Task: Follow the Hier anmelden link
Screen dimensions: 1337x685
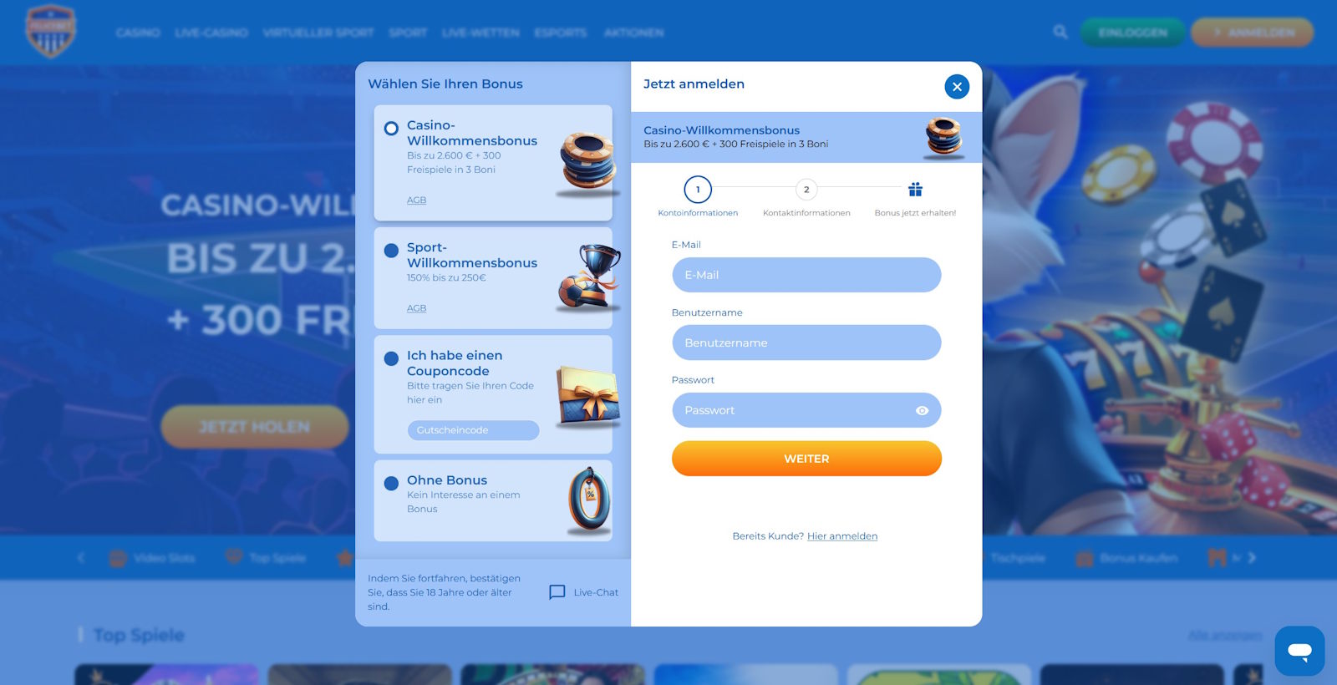Action: 841,536
